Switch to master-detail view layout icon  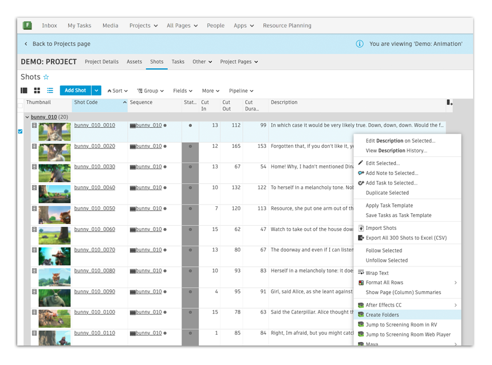24,91
